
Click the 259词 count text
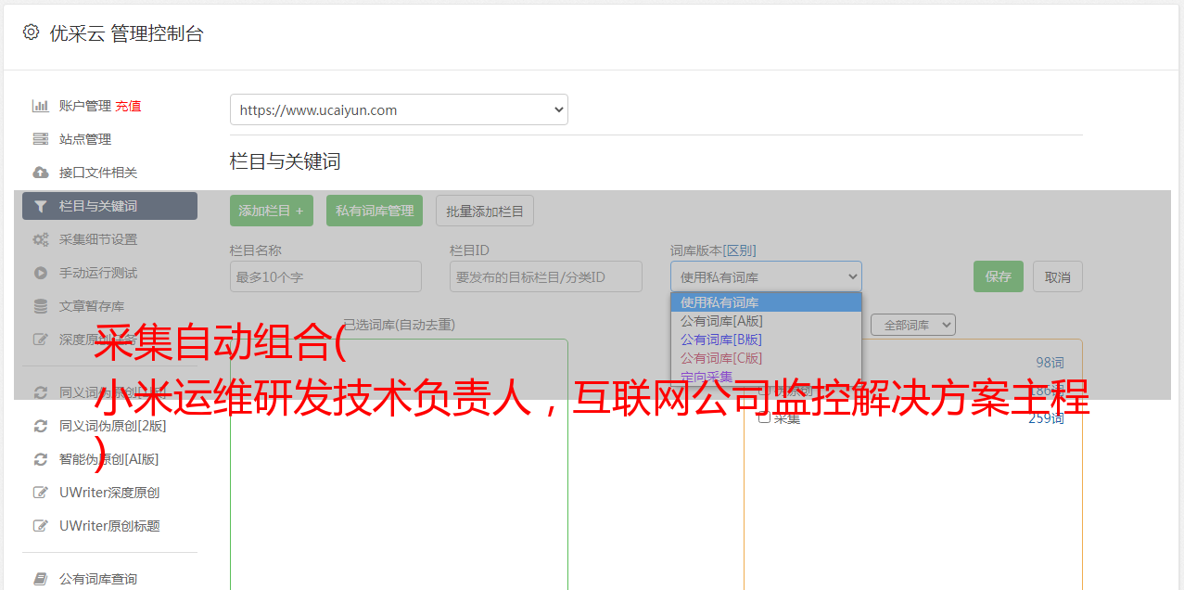pyautogui.click(x=1046, y=418)
